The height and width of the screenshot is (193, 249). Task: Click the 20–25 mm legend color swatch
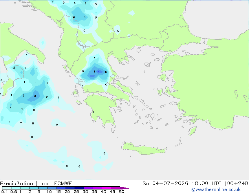click(70, 188)
